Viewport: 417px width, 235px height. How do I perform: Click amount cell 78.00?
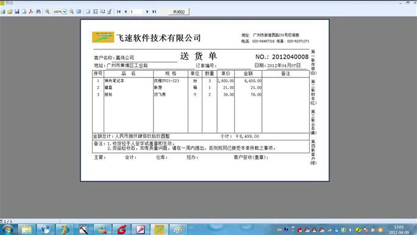[x=256, y=95]
